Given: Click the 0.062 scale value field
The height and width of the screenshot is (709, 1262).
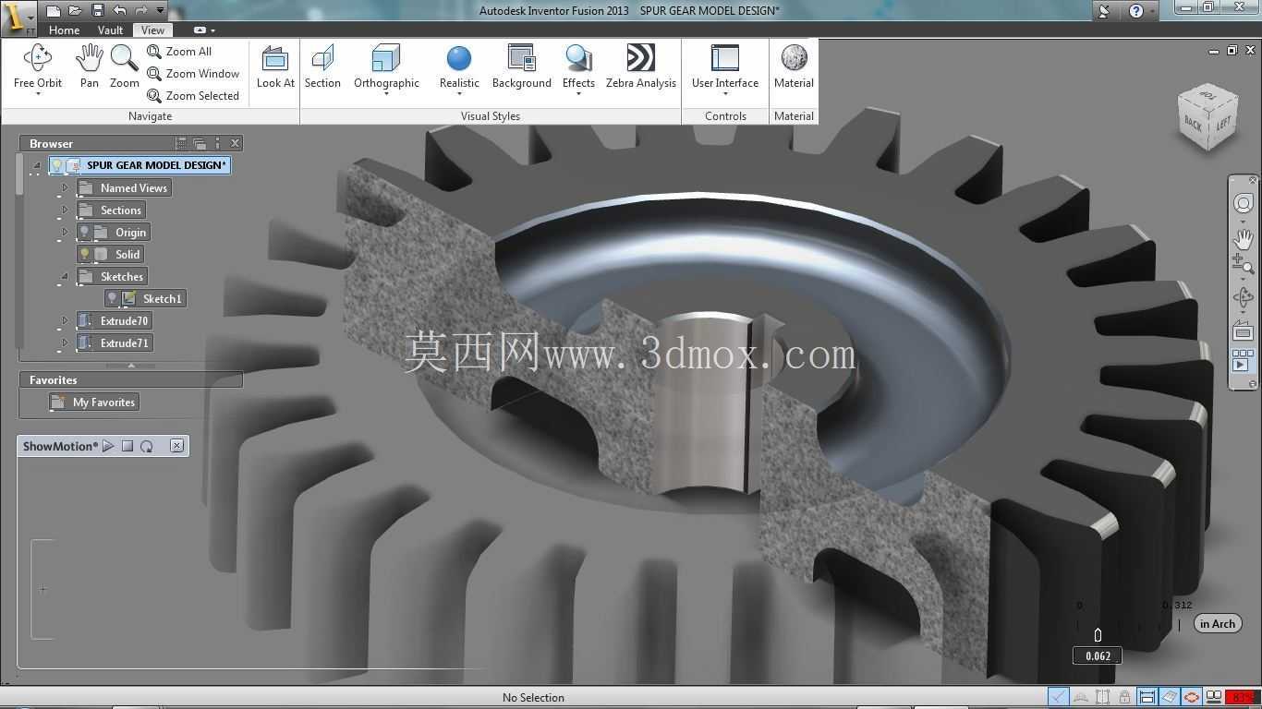Looking at the screenshot, I should (x=1098, y=655).
